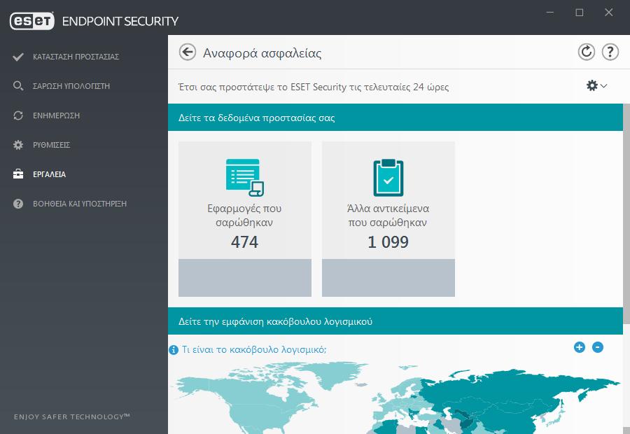Select the Άλλα αντικείμενα που σαρώθηκαν card text

[x=388, y=216]
